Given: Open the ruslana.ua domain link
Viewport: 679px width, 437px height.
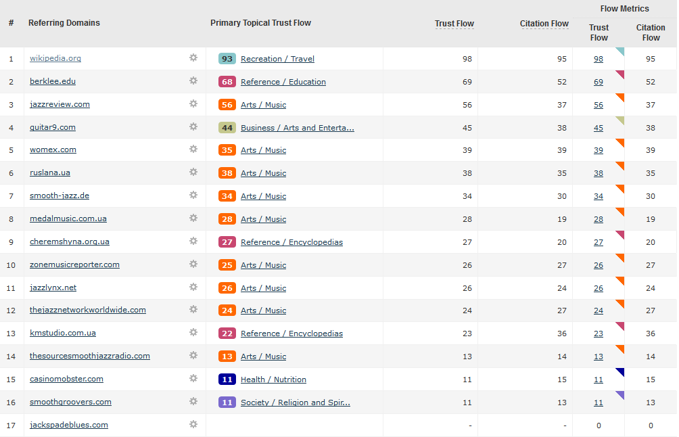Looking at the screenshot, I should [50, 172].
